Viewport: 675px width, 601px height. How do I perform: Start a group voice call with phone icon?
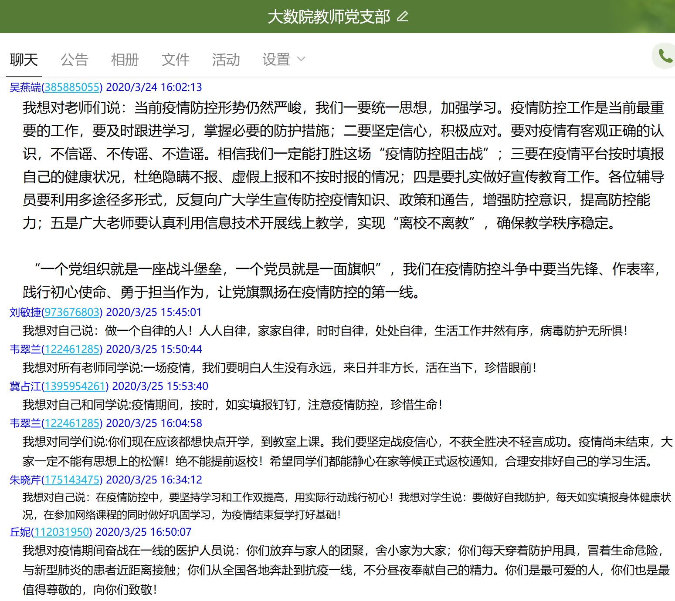pyautogui.click(x=665, y=56)
